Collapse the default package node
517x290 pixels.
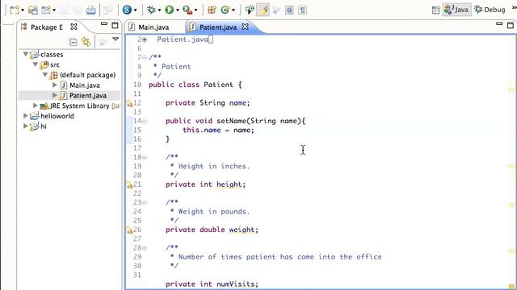tap(45, 75)
